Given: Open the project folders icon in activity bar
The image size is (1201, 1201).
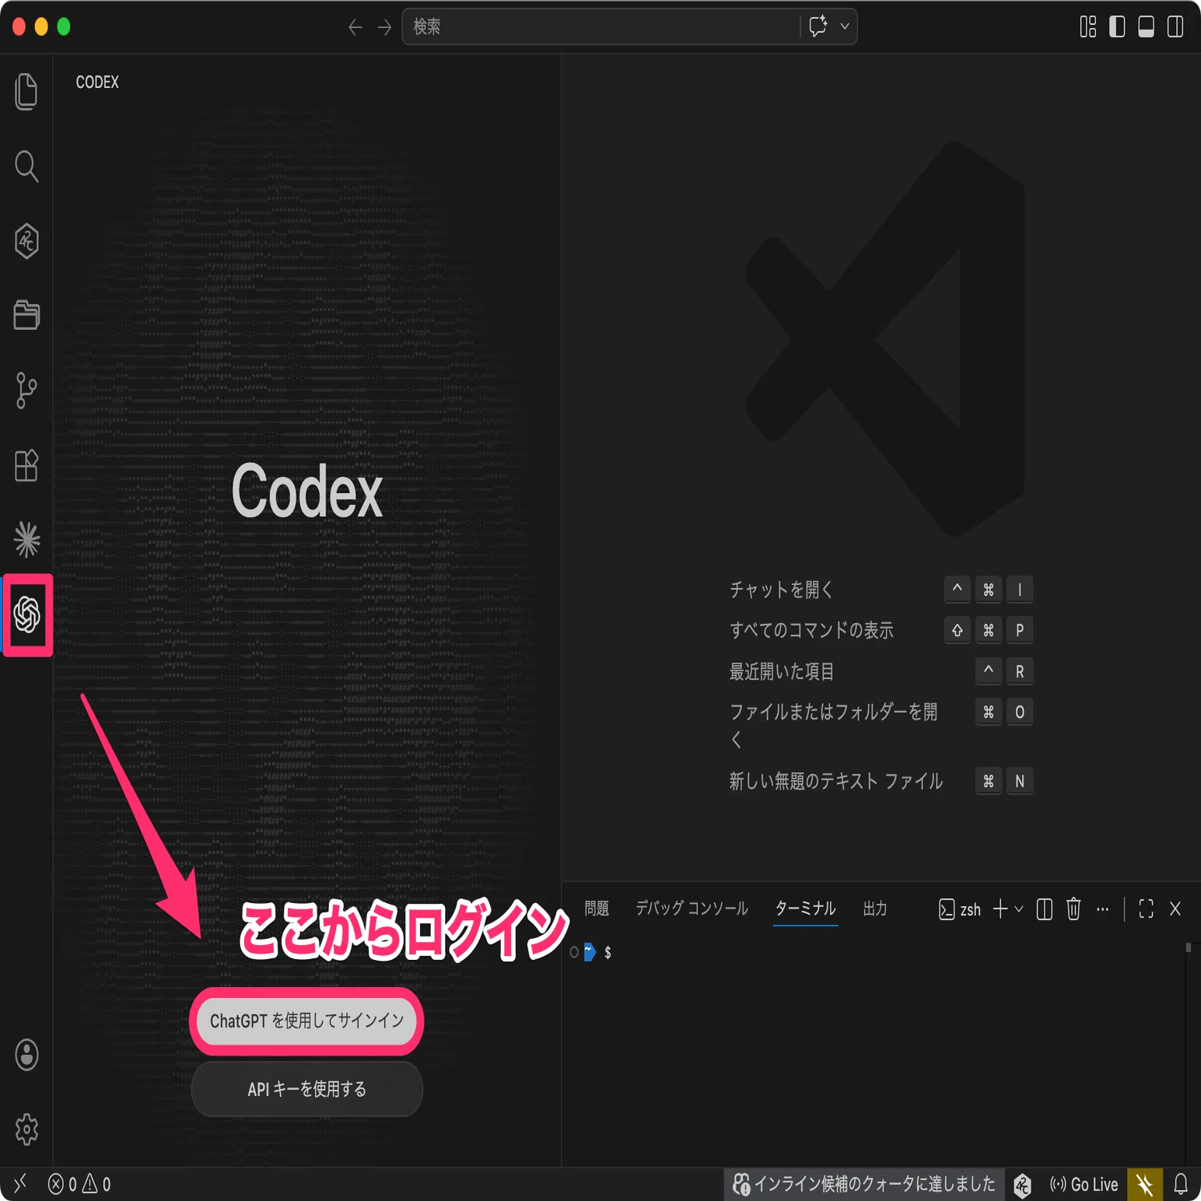Looking at the screenshot, I should (x=26, y=315).
